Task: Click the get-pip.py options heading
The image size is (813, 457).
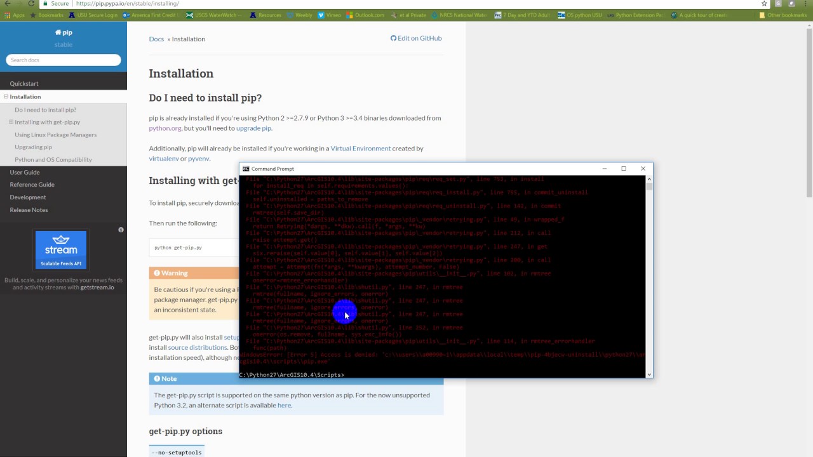Action: [x=185, y=431]
